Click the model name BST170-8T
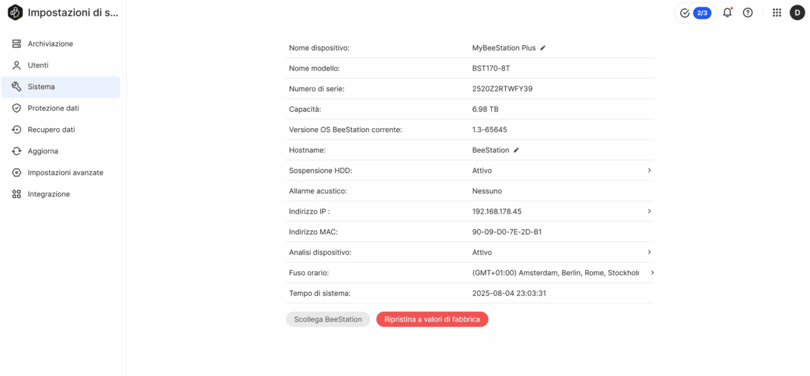 coord(491,68)
